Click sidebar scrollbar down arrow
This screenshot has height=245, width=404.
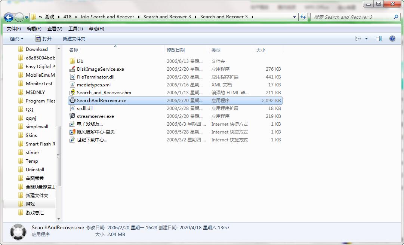tap(59, 219)
